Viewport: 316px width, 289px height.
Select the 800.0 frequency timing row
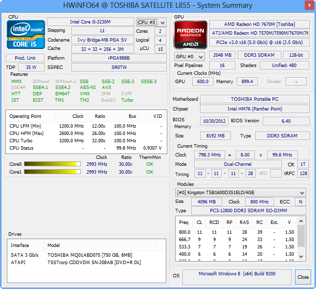click(237, 232)
